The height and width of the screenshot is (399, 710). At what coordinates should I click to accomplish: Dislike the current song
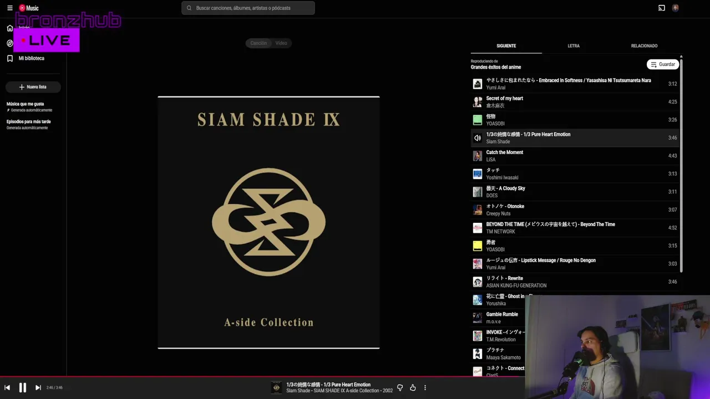(x=400, y=388)
